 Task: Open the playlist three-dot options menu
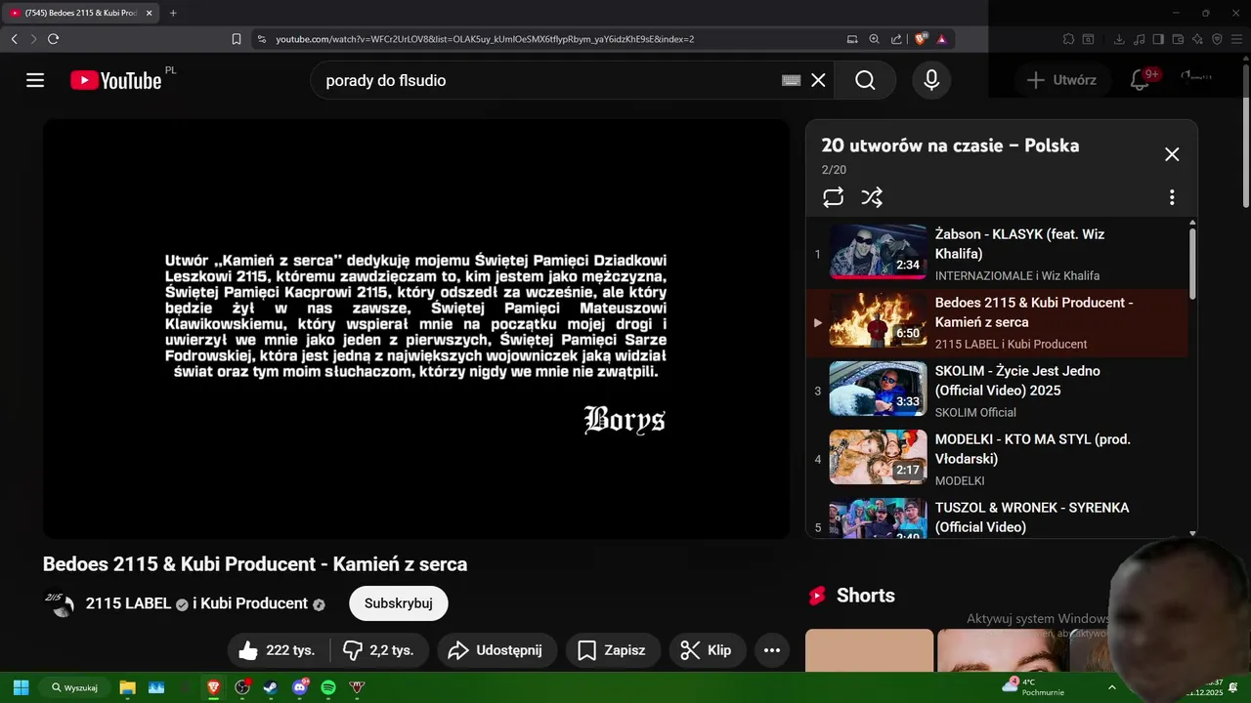point(1172,197)
